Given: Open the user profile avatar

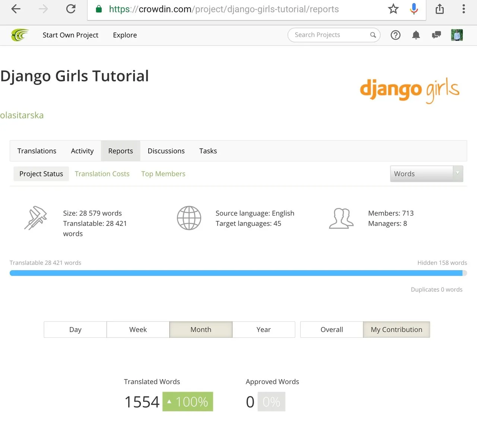Looking at the screenshot, I should tap(457, 35).
